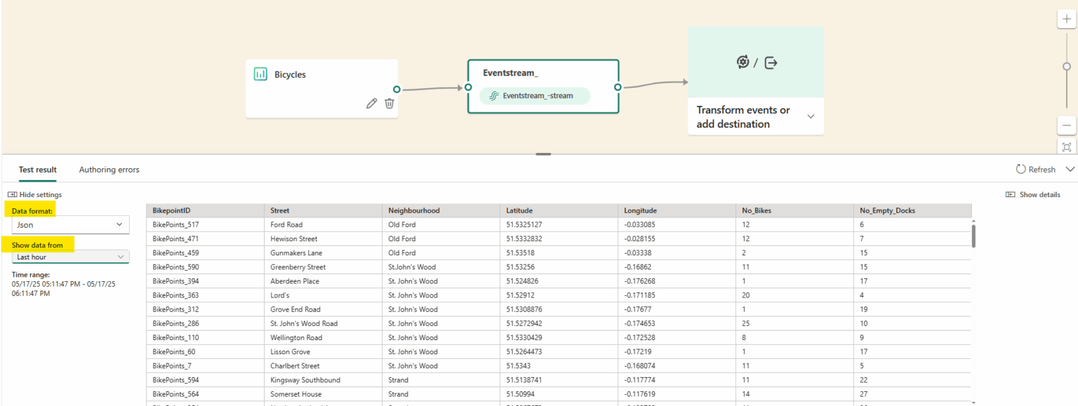
Task: Click longitude value -0.117619
Action: pos(677,394)
